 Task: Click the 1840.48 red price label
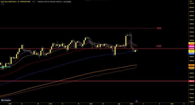(x=192, y=81)
